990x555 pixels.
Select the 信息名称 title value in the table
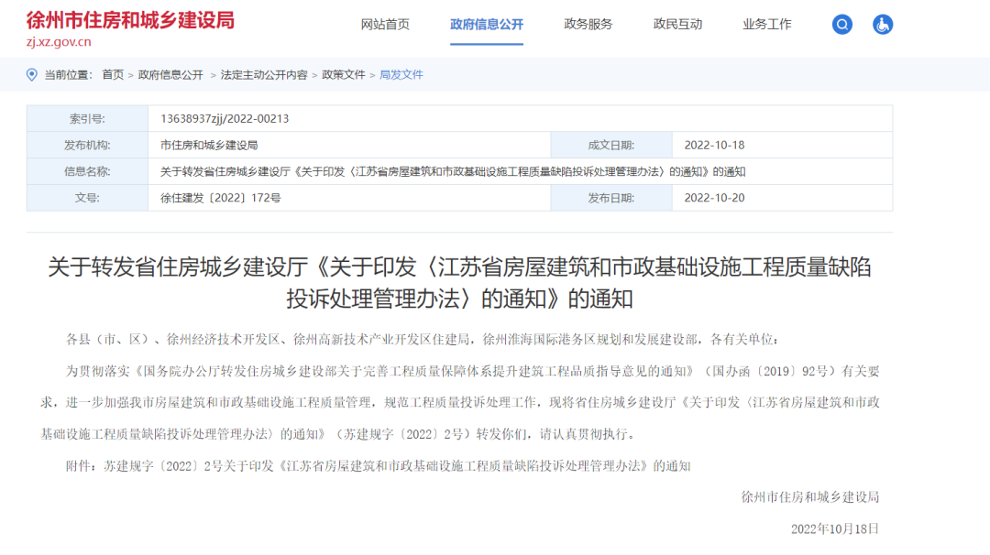453,171
